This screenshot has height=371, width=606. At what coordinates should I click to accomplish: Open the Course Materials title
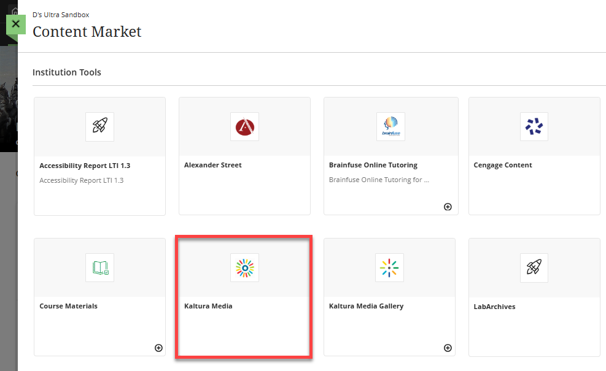68,306
